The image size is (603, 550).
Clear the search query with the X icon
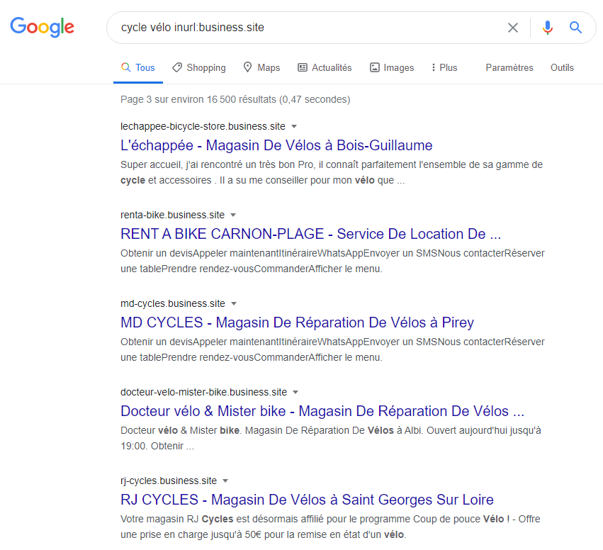(x=512, y=28)
